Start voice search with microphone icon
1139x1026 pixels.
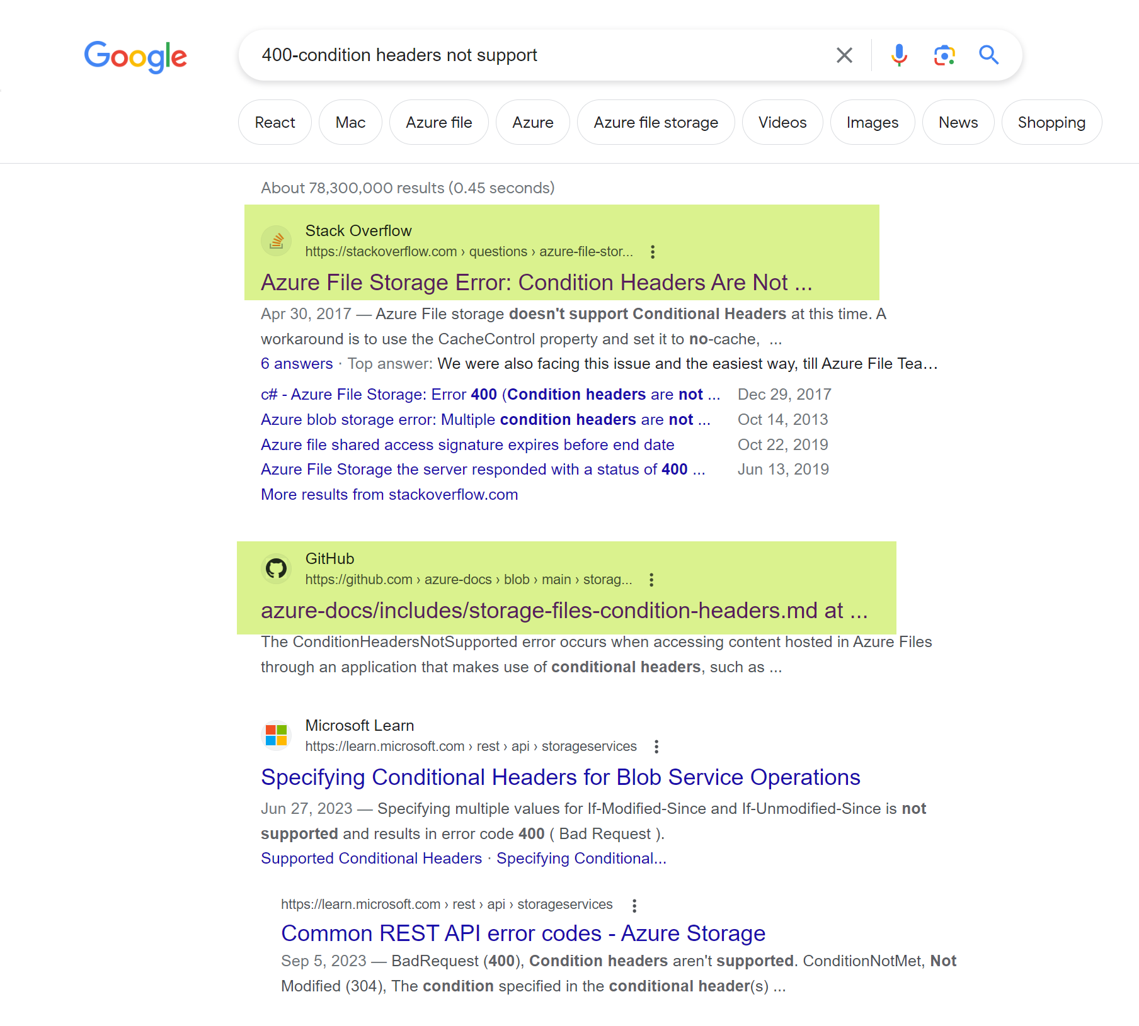899,55
